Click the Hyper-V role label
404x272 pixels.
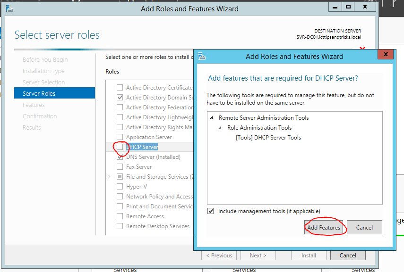[137, 187]
